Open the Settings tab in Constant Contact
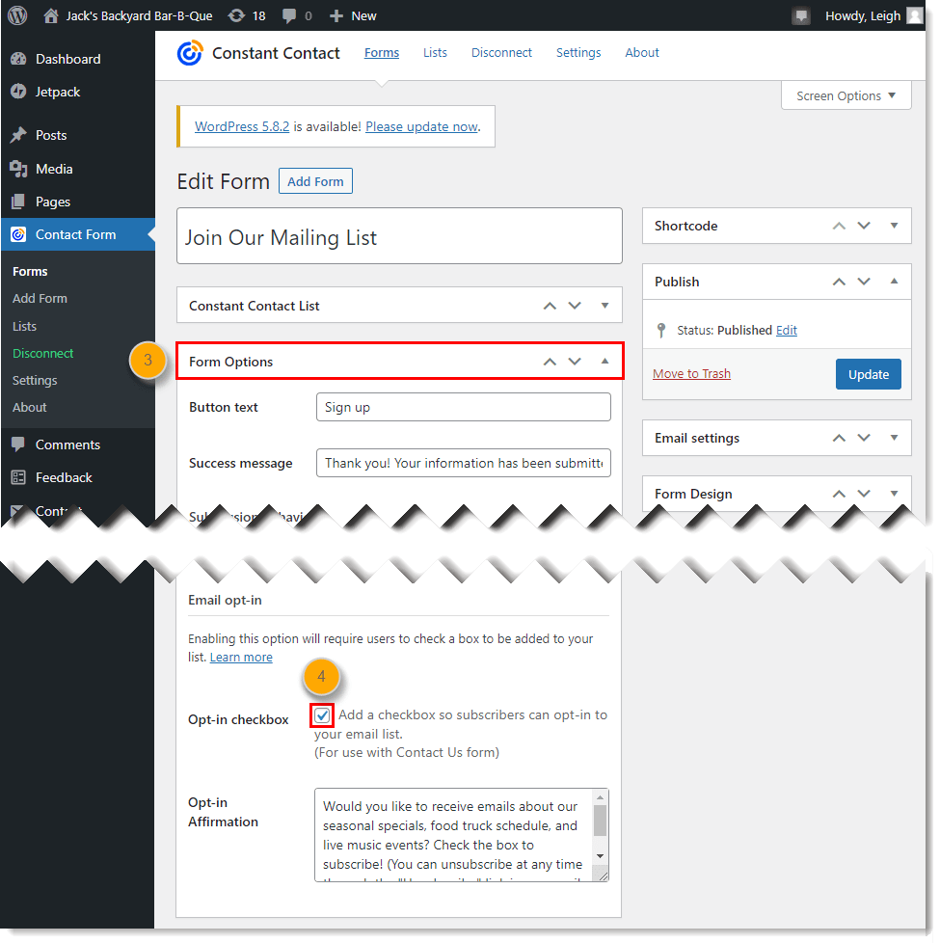 [x=578, y=53]
